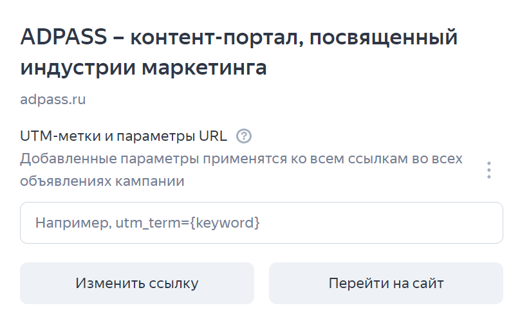
Task: Open the three-dot more options menu
Action: (489, 170)
